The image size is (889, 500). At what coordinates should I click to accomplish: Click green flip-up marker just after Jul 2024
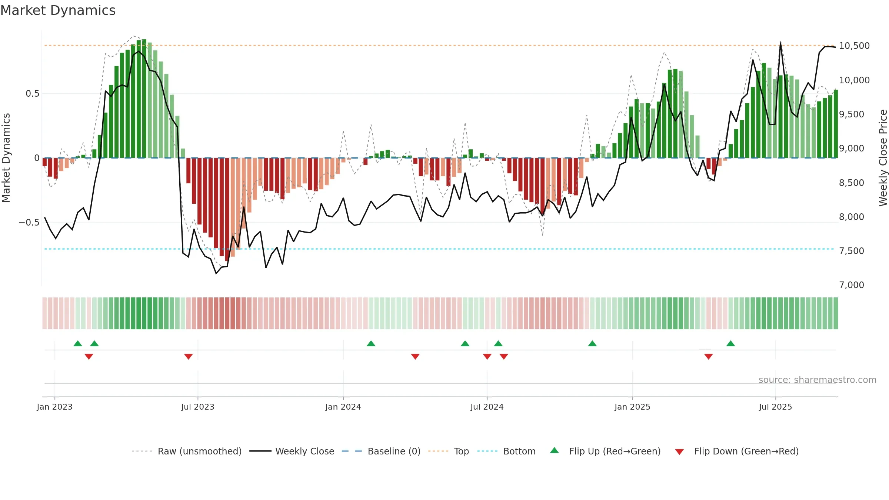click(498, 343)
